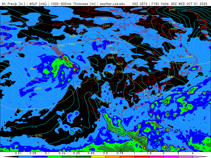Click the 5760 label over New Mexico

[103, 102]
